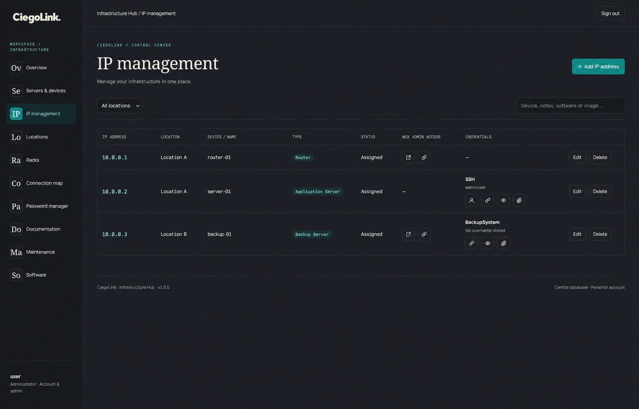Click the Co icon for Connection map
This screenshot has height=409, width=639.
click(x=16, y=183)
